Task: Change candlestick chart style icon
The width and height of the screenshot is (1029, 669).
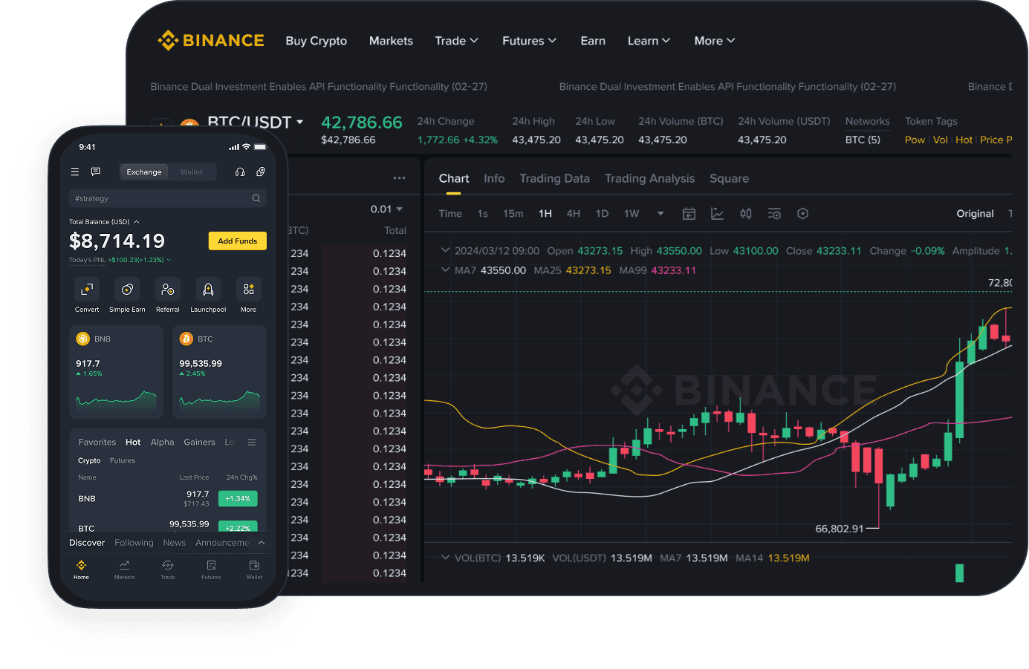Action: 746,214
